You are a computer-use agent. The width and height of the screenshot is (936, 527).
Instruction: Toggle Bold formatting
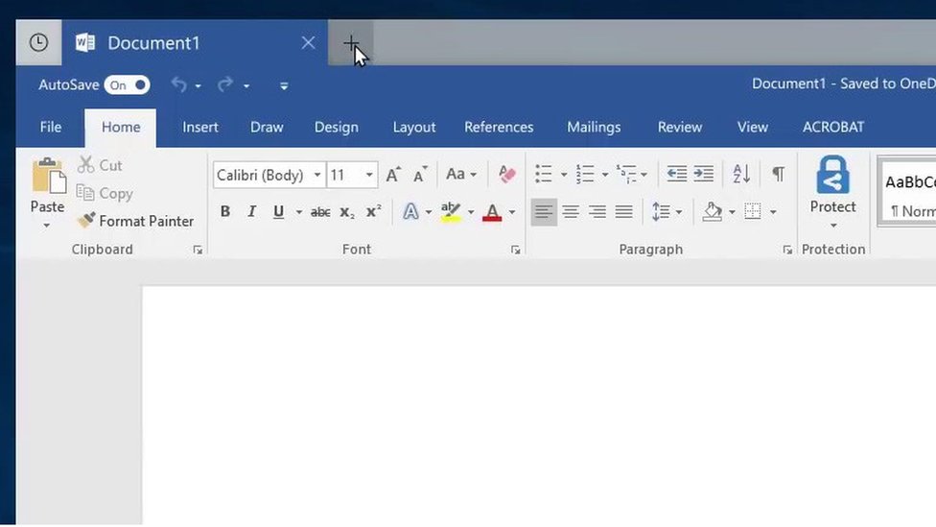point(225,211)
